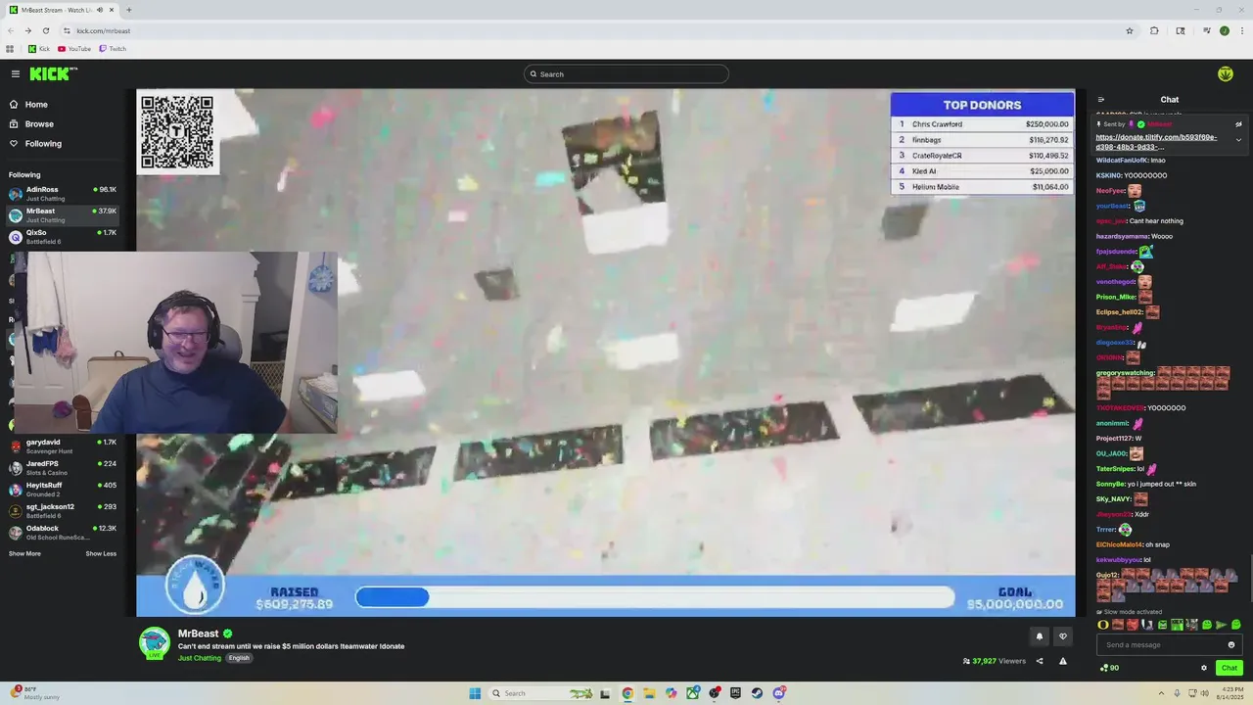Click Show Less in the sidebar
Image resolution: width=1253 pixels, height=705 pixels.
tap(101, 554)
